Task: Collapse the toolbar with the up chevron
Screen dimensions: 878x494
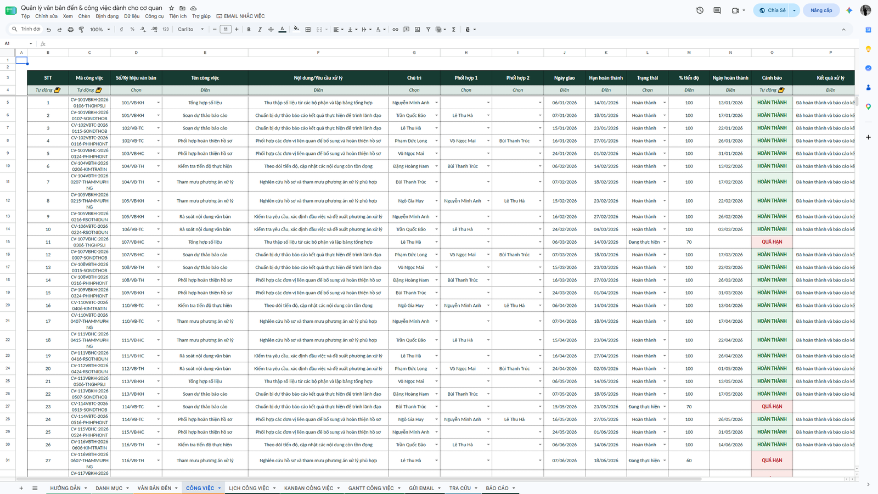Action: [843, 30]
